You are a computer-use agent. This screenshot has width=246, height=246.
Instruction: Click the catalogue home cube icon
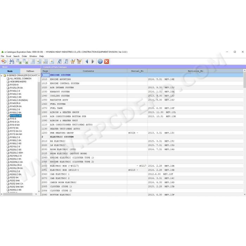[x=4, y=61]
